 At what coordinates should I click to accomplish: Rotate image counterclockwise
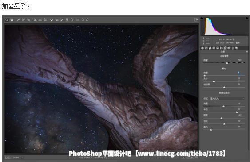point(83,20)
